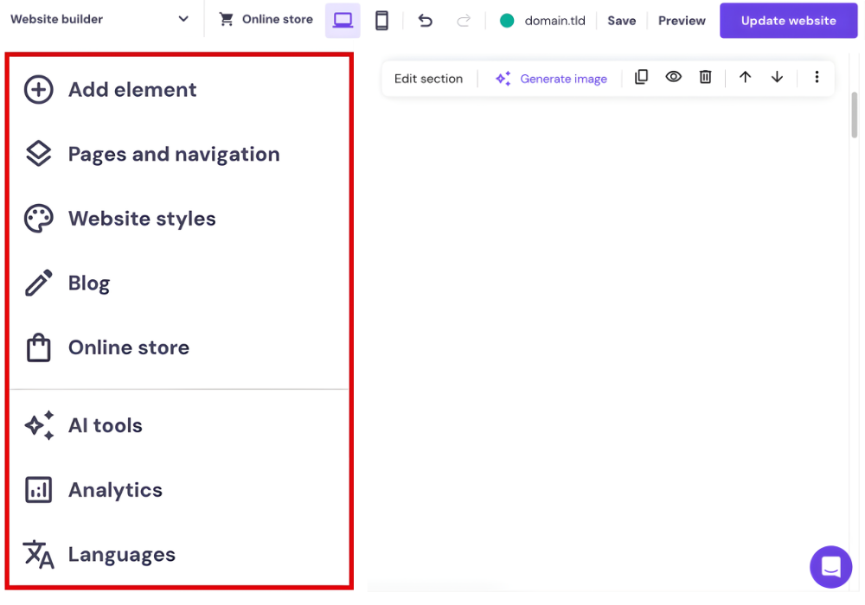Switch to desktop view
The height and width of the screenshot is (605, 865).
tap(343, 20)
